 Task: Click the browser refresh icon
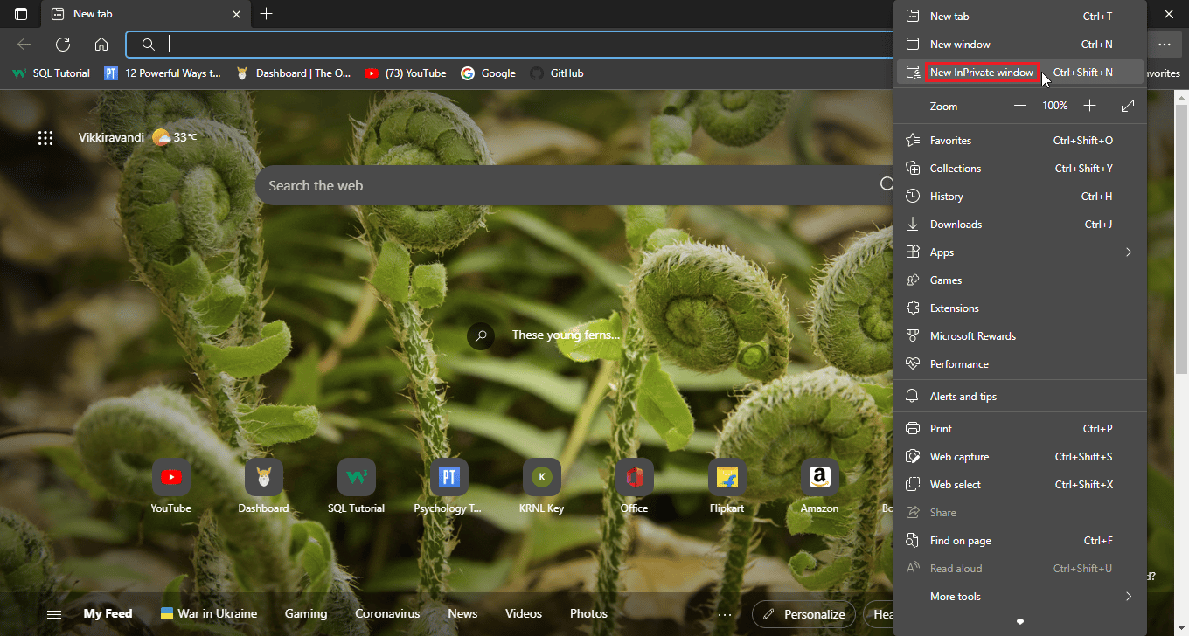pyautogui.click(x=63, y=45)
